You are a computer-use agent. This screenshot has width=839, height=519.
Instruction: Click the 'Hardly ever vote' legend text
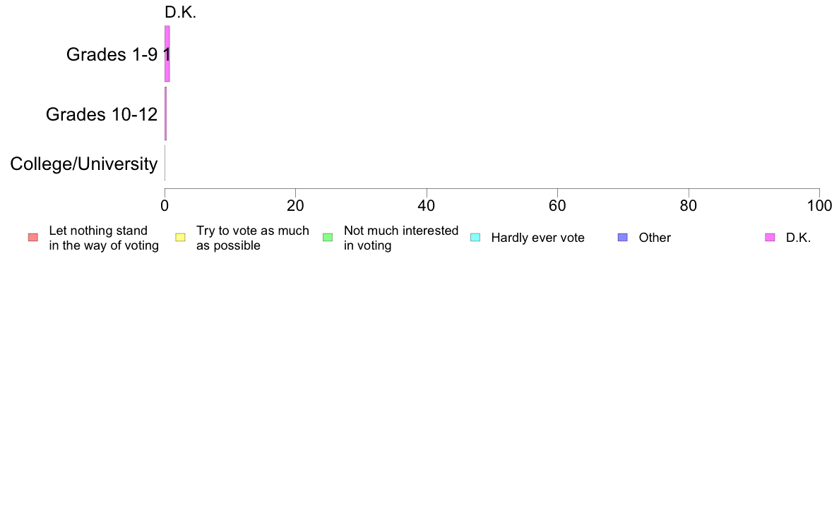[537, 238]
